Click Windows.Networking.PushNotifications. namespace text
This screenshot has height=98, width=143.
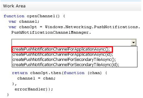(x=93, y=27)
